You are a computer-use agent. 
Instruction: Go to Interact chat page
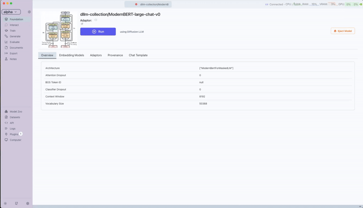[14, 25]
